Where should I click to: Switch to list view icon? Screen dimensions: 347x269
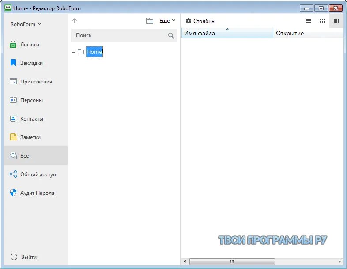coord(308,21)
